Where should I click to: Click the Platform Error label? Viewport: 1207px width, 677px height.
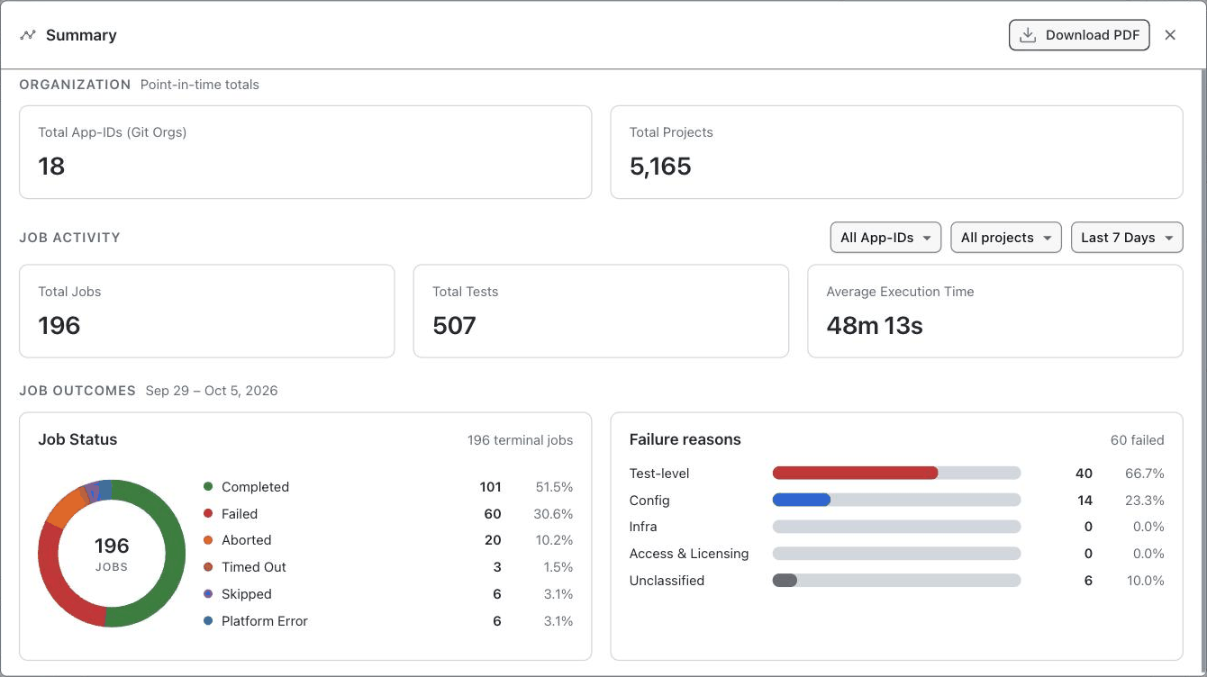265,621
